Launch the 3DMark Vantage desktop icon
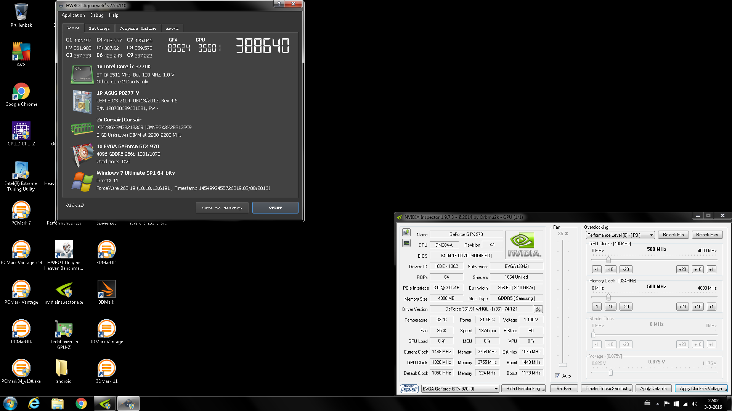732x411 pixels. (x=106, y=332)
